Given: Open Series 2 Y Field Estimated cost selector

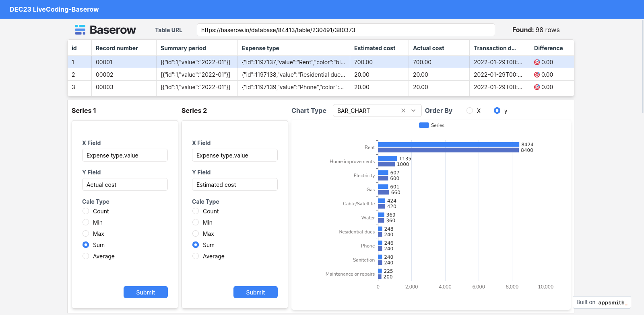Looking at the screenshot, I should click(x=235, y=185).
